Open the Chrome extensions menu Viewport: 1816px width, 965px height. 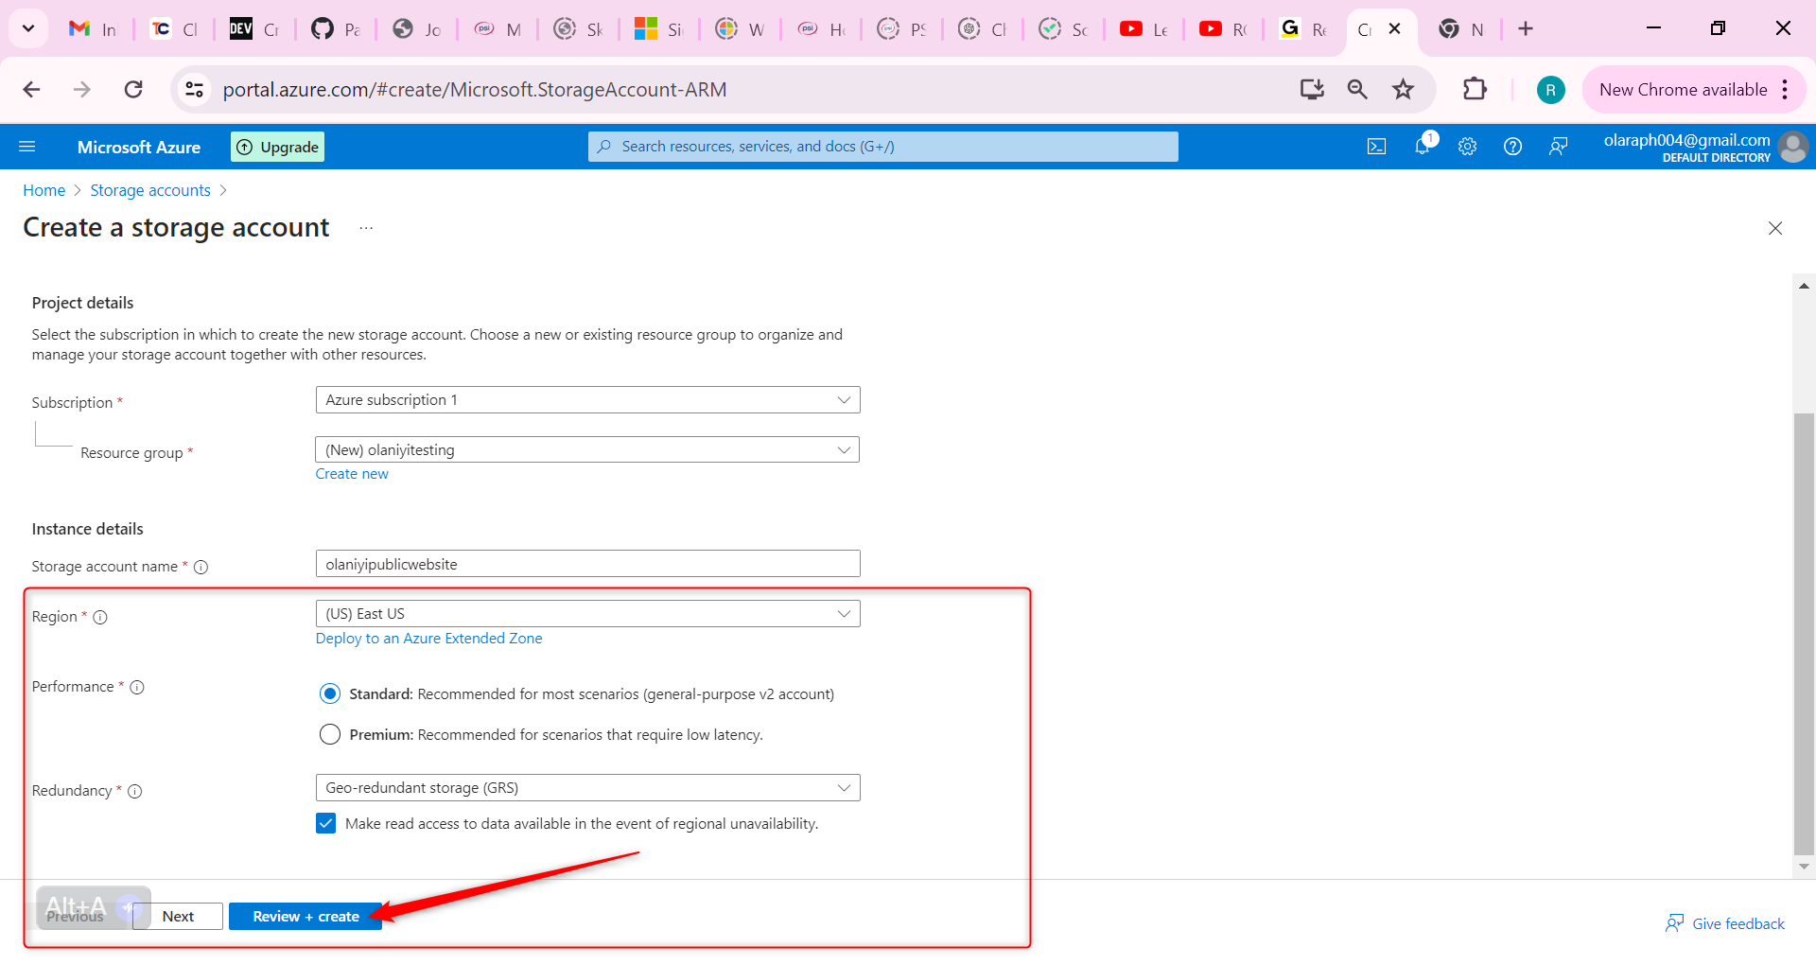(x=1475, y=90)
